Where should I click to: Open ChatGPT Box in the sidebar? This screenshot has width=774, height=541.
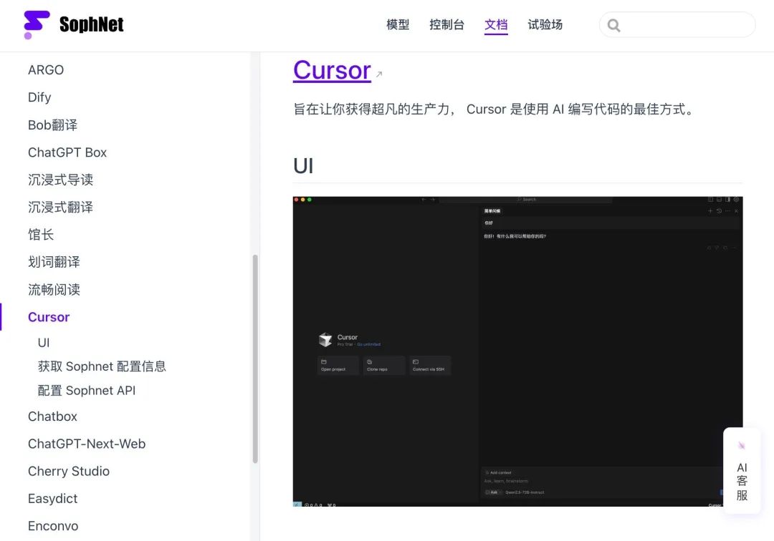(67, 152)
